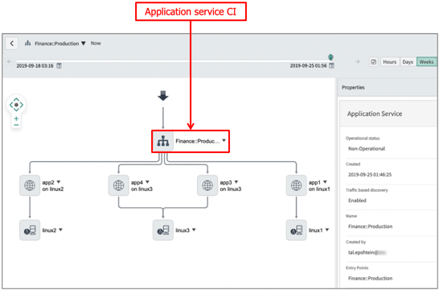Click the Traffic based discovery Enabled value
Viewport: 439px width, 290px height.
357,201
